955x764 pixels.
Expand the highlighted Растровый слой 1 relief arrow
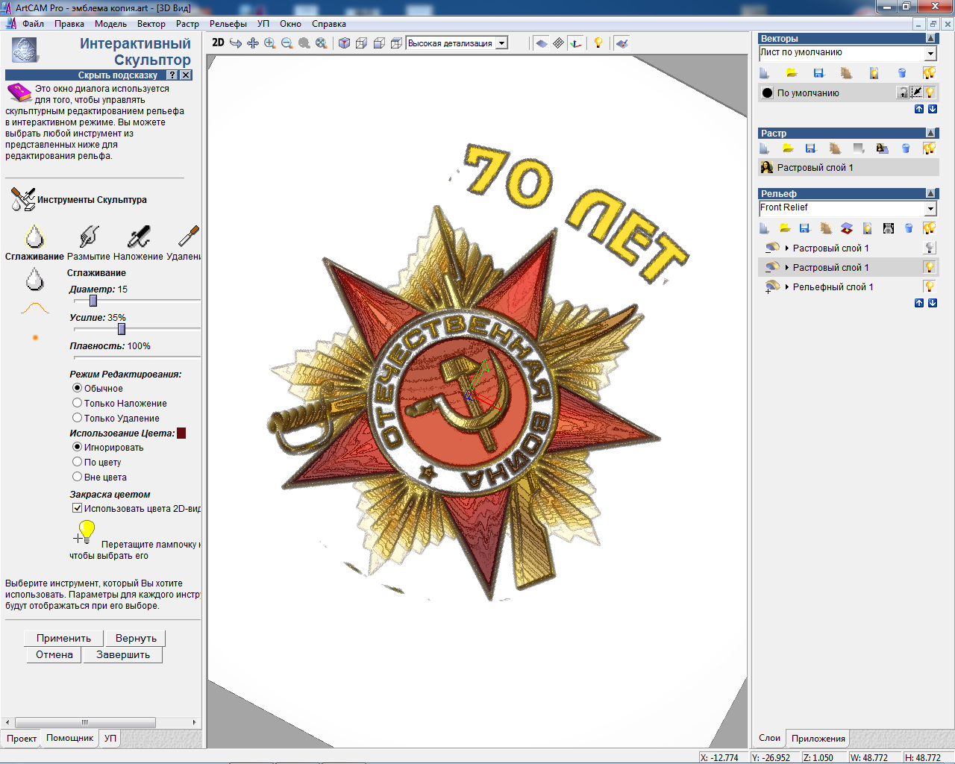(787, 267)
